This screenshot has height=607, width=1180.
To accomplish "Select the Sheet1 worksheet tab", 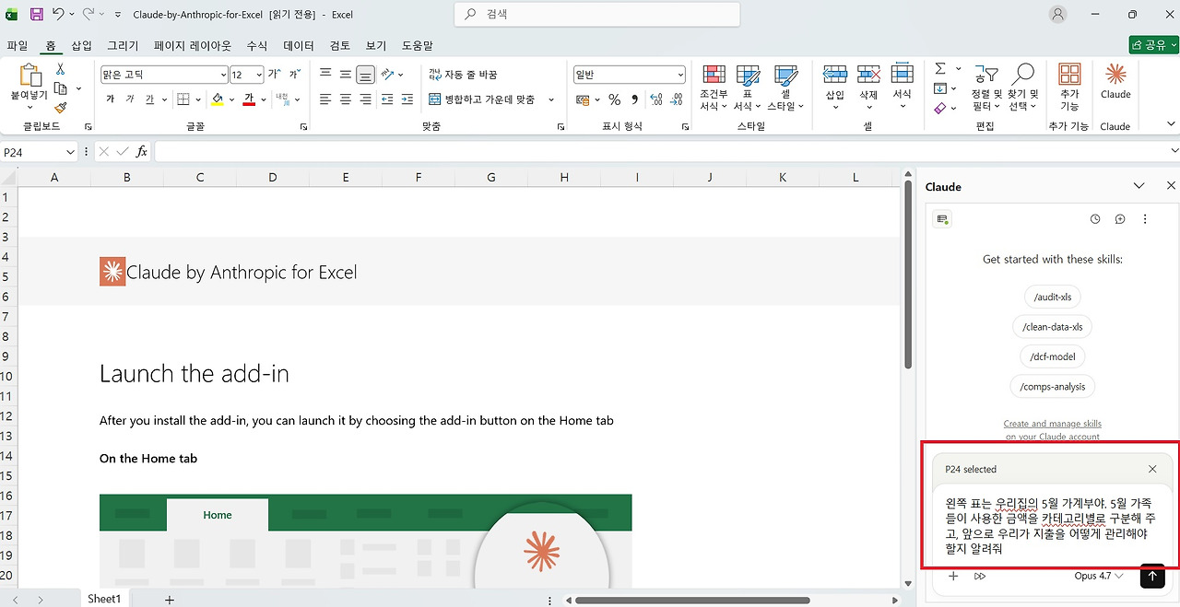I will coord(104,599).
